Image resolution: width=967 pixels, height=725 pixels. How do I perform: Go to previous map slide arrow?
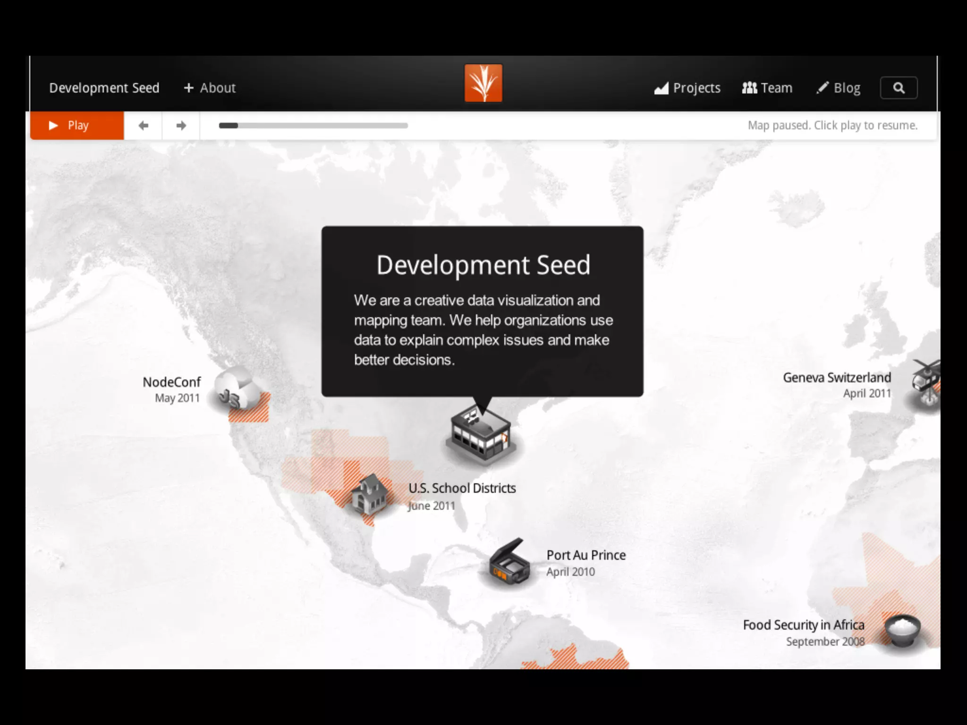pyautogui.click(x=143, y=126)
